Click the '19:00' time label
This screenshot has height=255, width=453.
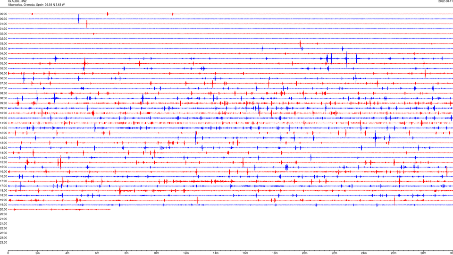click(x=4, y=200)
